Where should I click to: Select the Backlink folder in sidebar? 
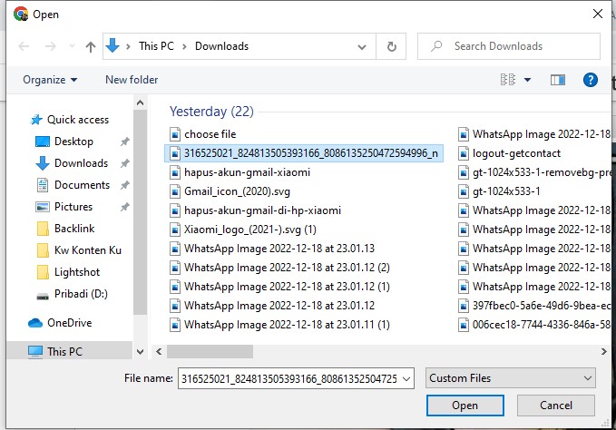coord(73,229)
